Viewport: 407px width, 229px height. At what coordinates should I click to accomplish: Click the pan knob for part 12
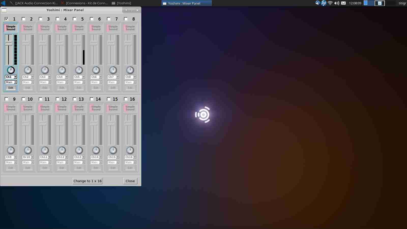62,150
